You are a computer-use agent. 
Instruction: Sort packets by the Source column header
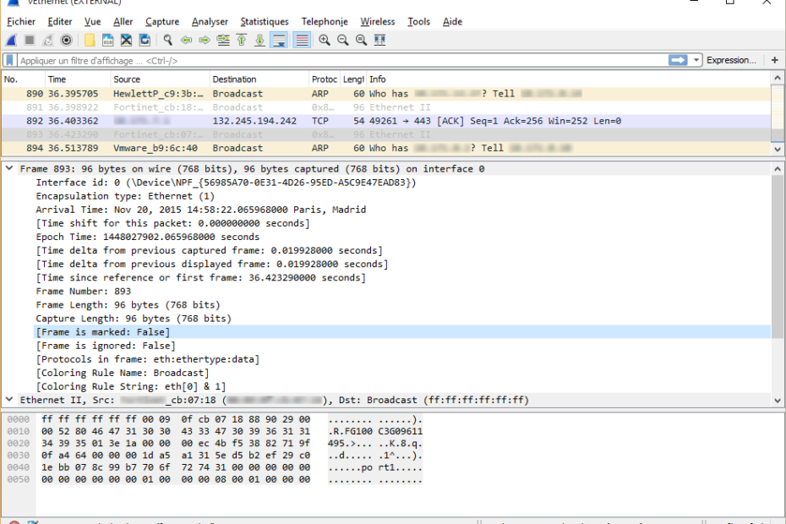160,79
